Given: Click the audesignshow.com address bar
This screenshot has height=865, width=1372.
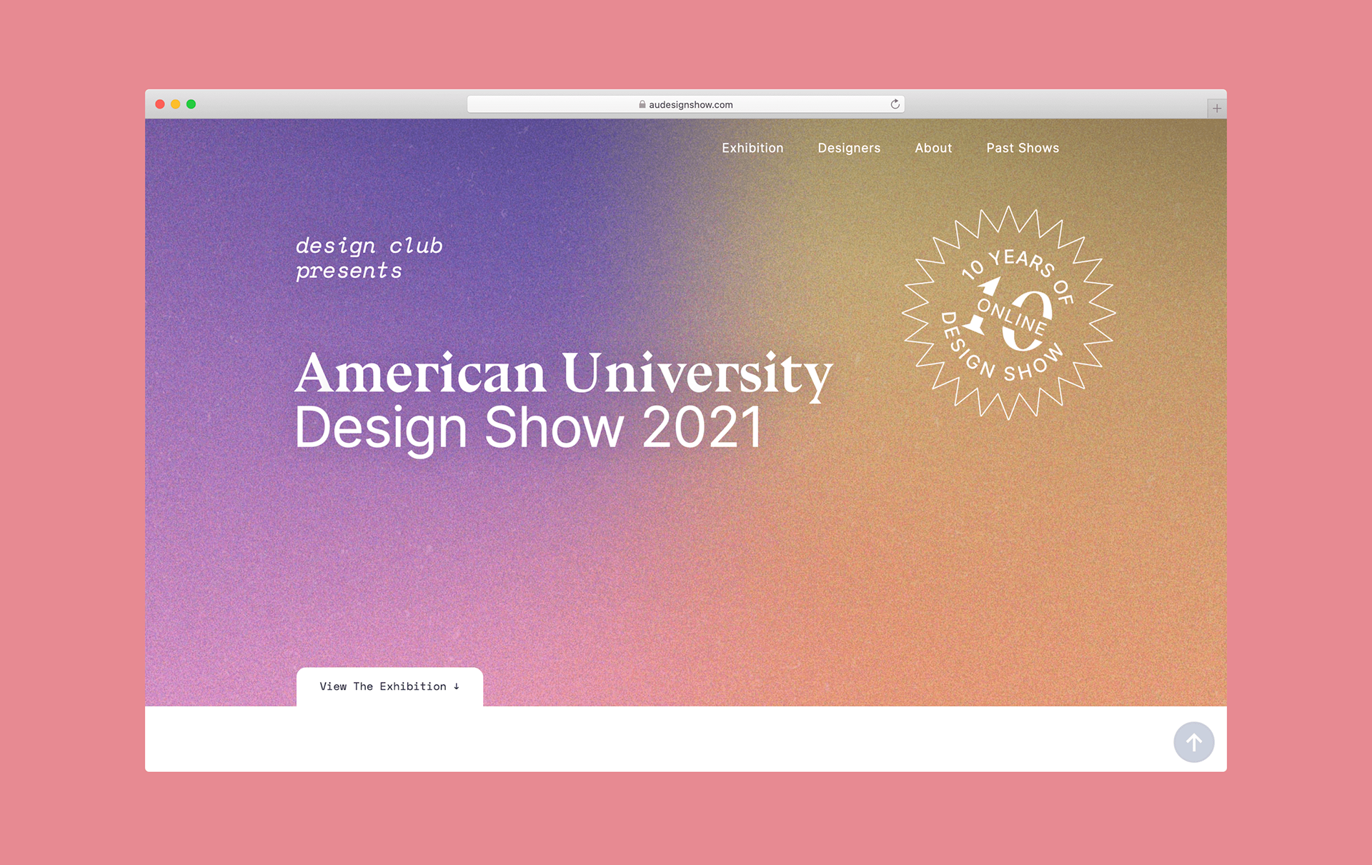Looking at the screenshot, I should tap(686, 104).
